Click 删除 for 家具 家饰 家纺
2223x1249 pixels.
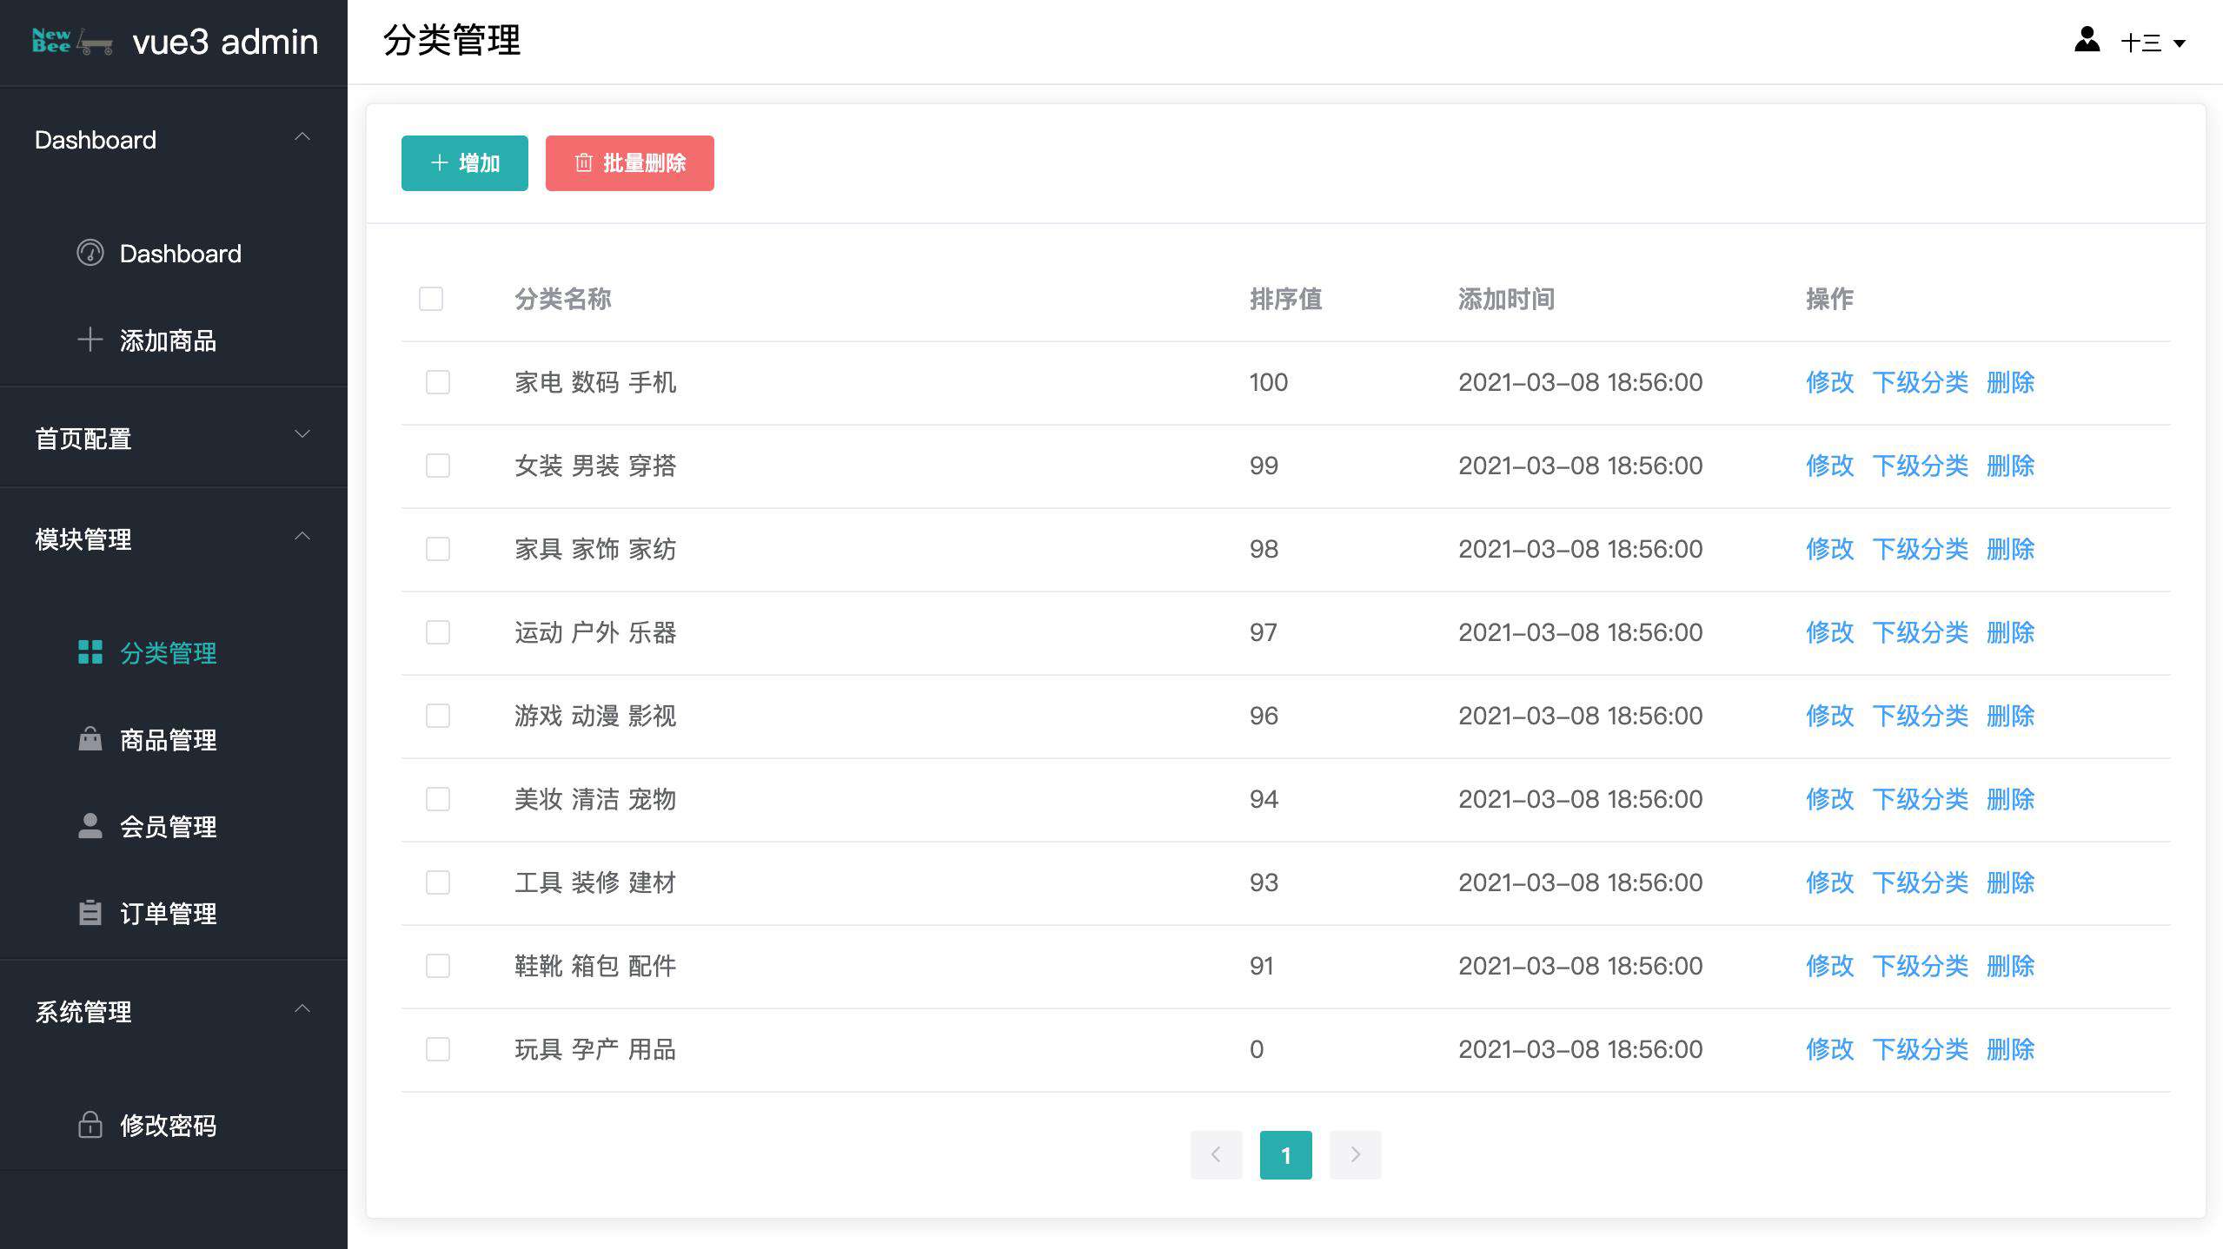click(2011, 549)
